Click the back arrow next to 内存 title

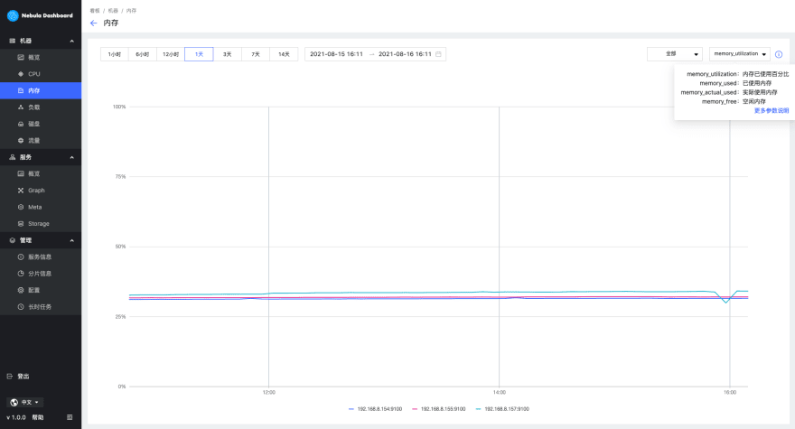coord(93,23)
